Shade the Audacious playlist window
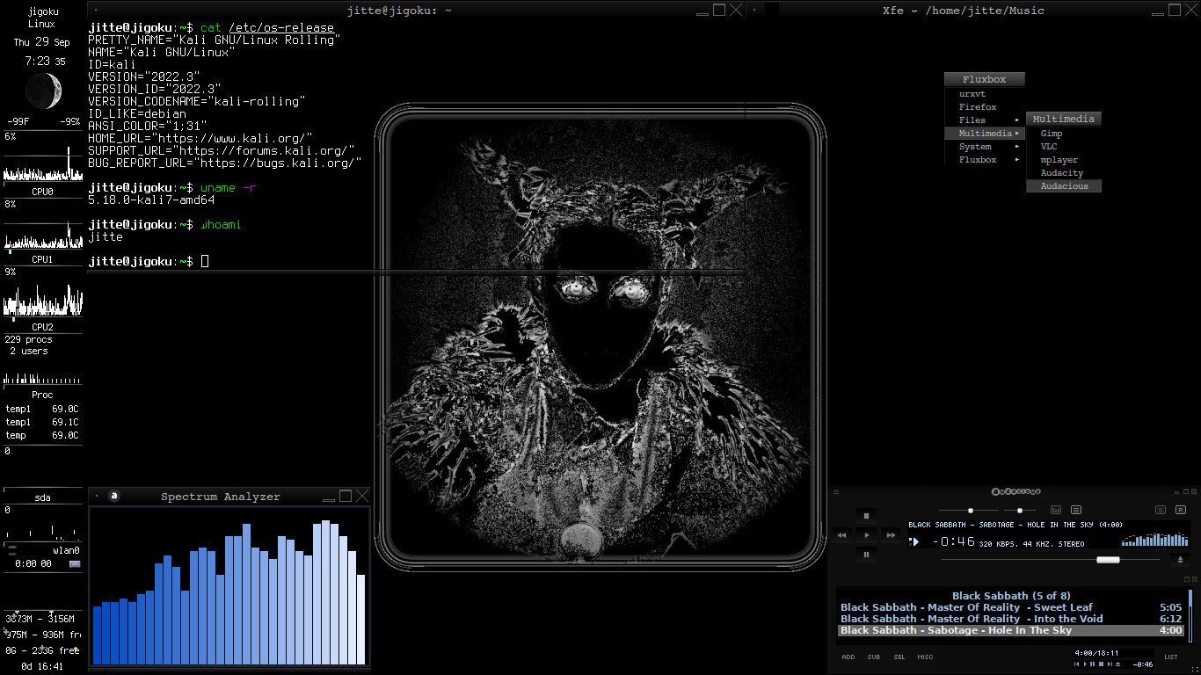The height and width of the screenshot is (675, 1201). pyautogui.click(x=1187, y=579)
